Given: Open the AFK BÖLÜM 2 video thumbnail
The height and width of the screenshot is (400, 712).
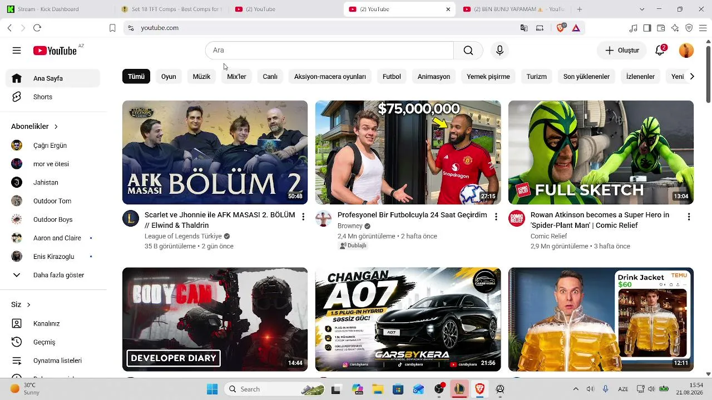Looking at the screenshot, I should tap(215, 152).
